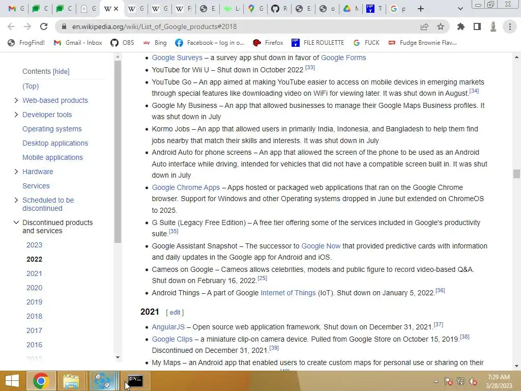Open the OBS GitHub bookmark
The width and height of the screenshot is (521, 391).
tap(122, 43)
